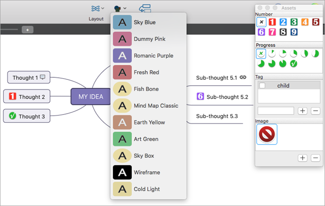Choose the one-quarter progress pie icon

[283, 54]
